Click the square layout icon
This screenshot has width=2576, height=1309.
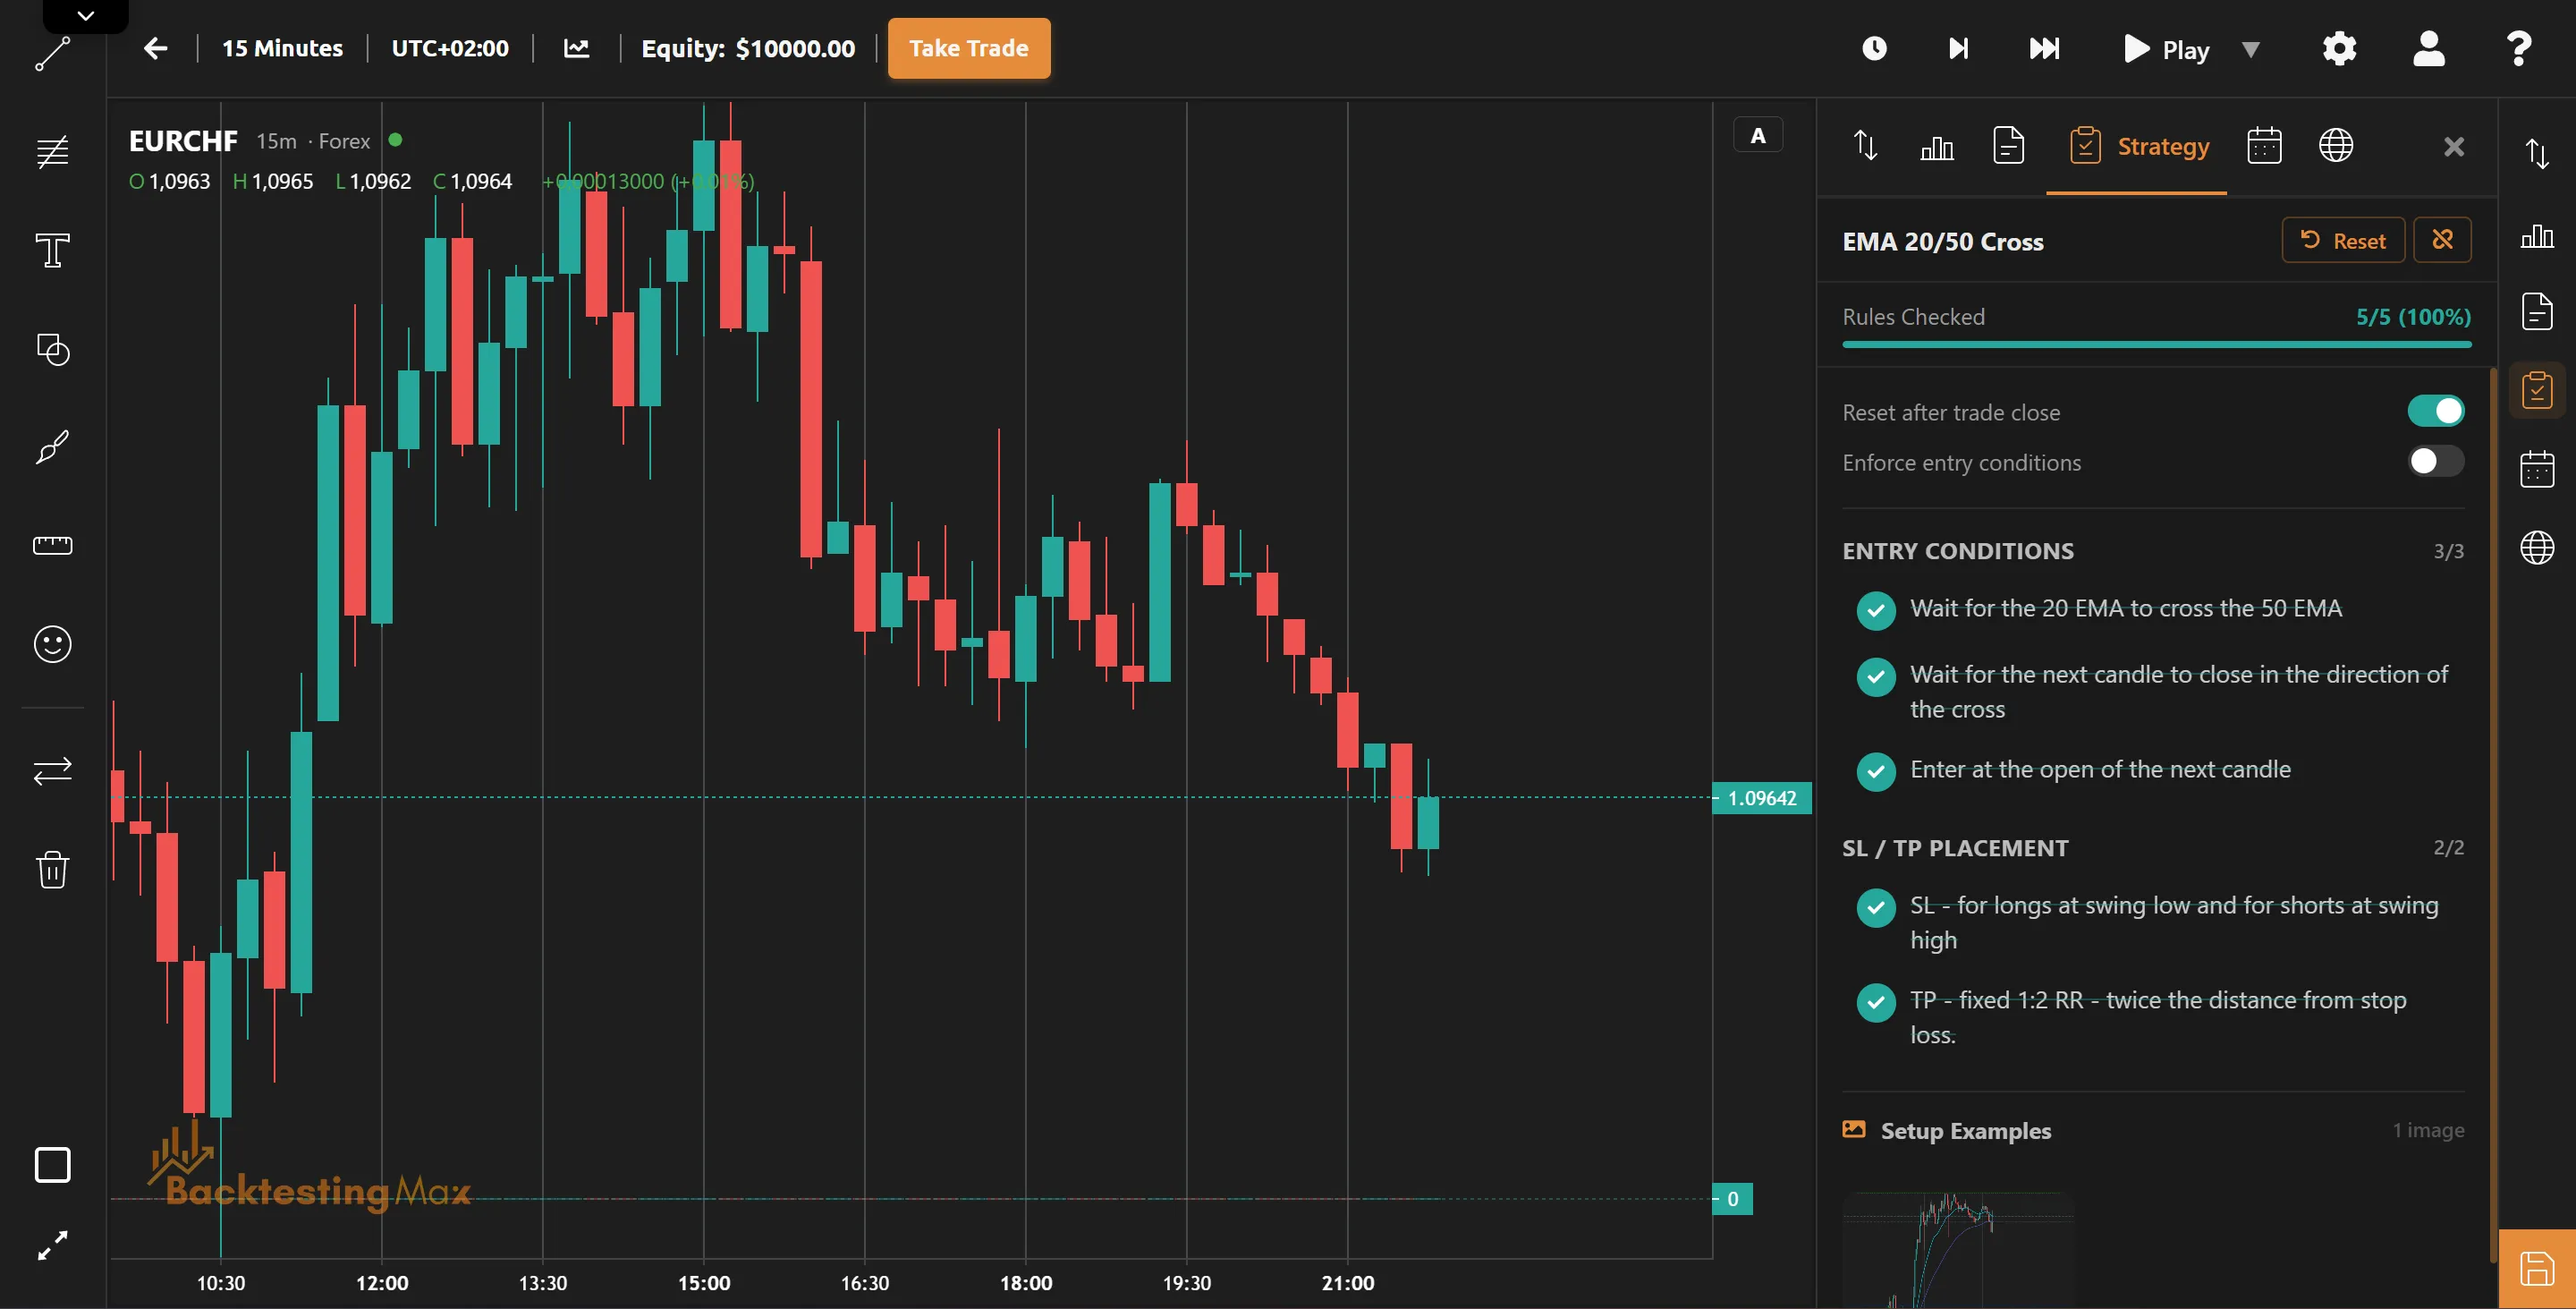[52, 1165]
